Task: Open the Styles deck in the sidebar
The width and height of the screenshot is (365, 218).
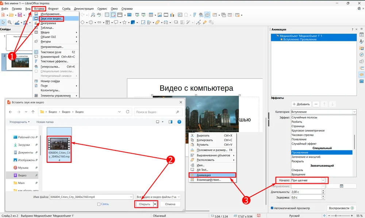Action: coord(361,41)
